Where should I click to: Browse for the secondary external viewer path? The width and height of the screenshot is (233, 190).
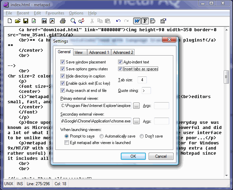pyautogui.click(x=136, y=121)
